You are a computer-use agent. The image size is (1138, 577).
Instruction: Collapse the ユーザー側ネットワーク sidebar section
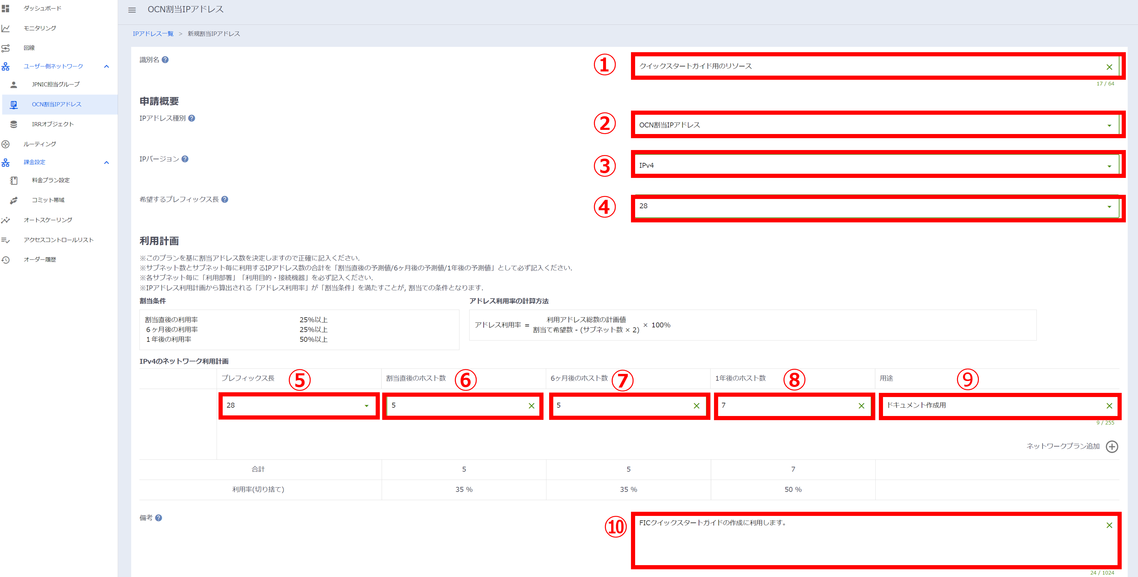106,66
